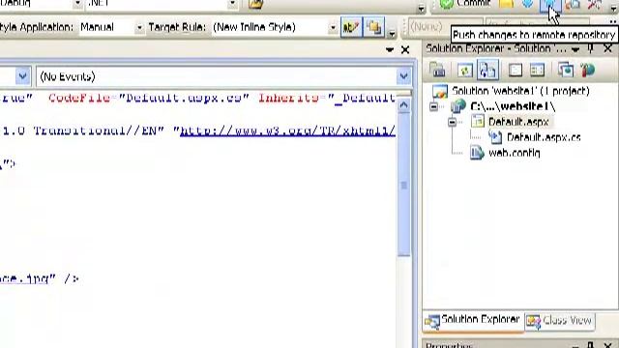Image resolution: width=619 pixels, height=348 pixels.
Task: Click the green checkmark Commit icon
Action: click(447, 4)
